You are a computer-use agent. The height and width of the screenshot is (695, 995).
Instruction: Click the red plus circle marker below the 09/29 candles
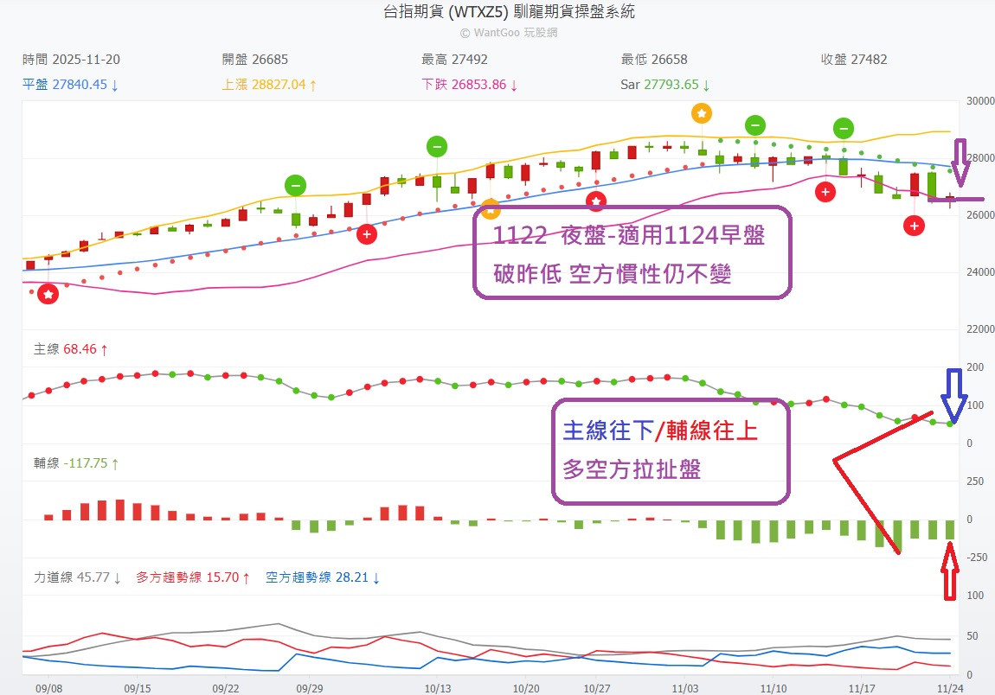[367, 233]
